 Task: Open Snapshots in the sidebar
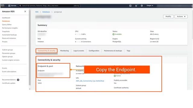point(6,31)
